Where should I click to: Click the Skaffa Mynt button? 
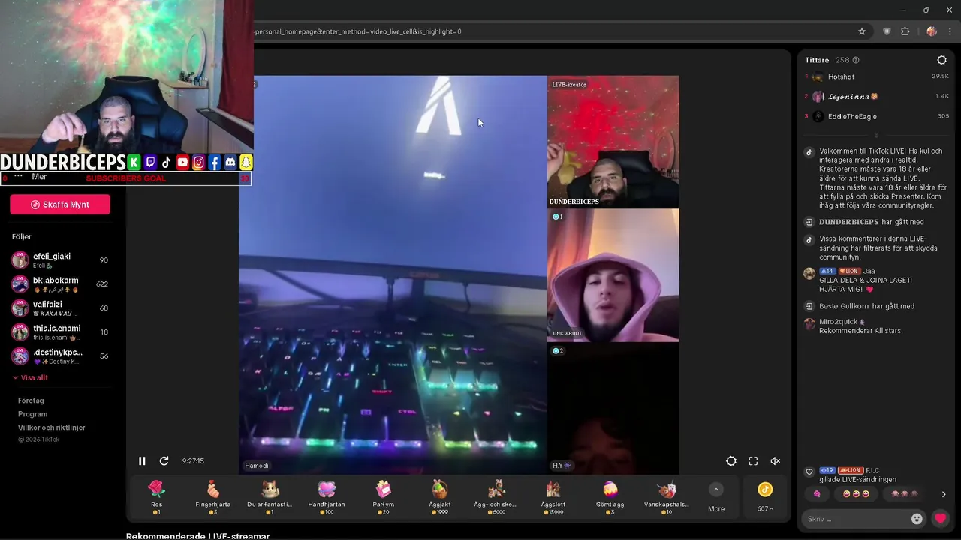[60, 205]
